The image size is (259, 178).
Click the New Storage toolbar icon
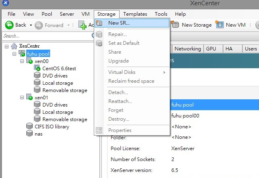pyautogui.click(x=175, y=25)
